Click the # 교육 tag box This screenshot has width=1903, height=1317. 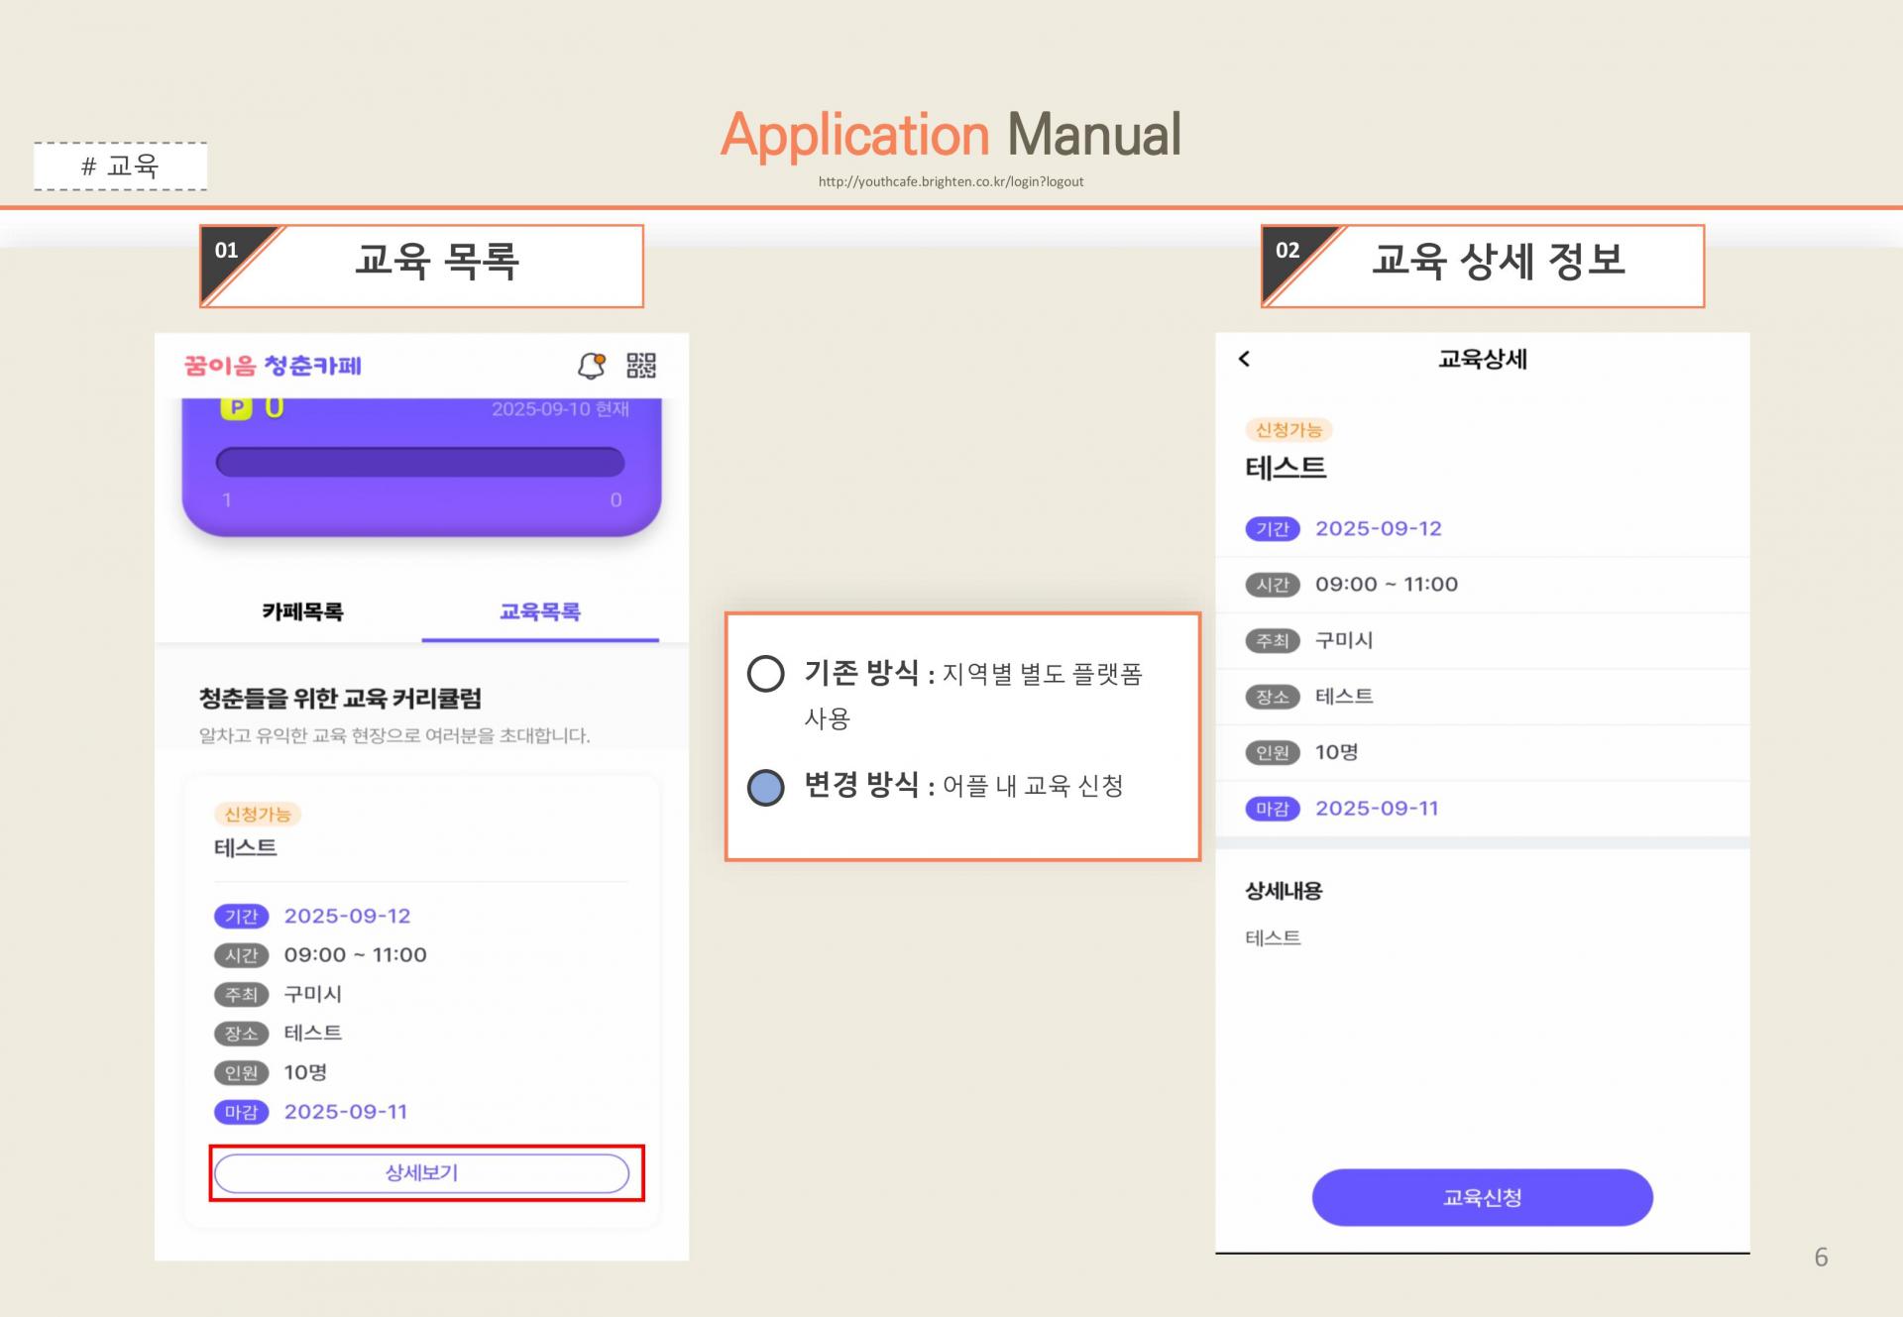120,166
